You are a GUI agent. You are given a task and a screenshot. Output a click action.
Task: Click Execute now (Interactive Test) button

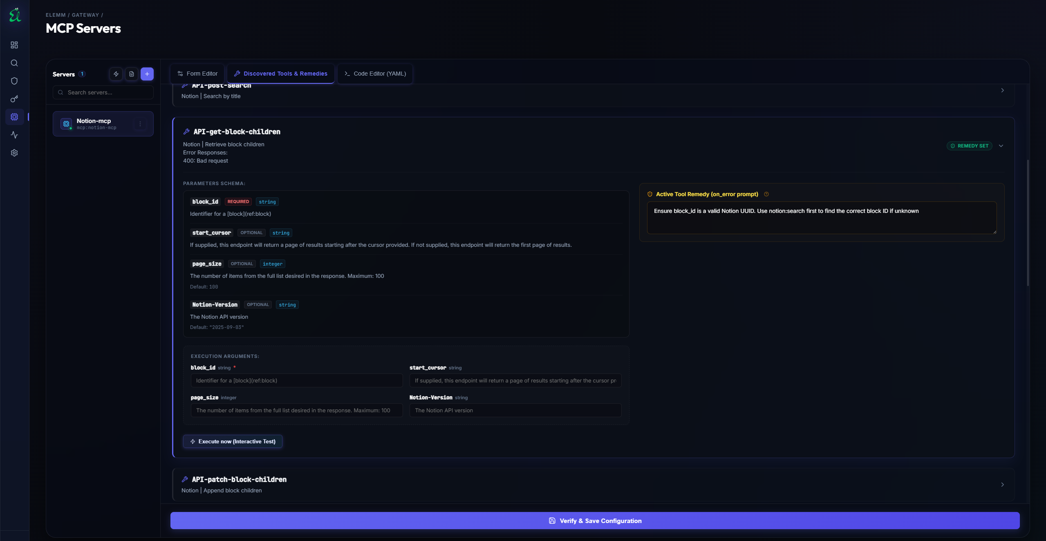(233, 441)
